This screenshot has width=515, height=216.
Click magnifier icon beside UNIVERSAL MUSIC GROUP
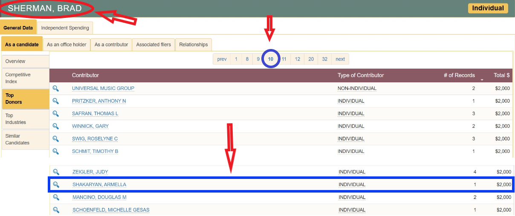pyautogui.click(x=55, y=89)
